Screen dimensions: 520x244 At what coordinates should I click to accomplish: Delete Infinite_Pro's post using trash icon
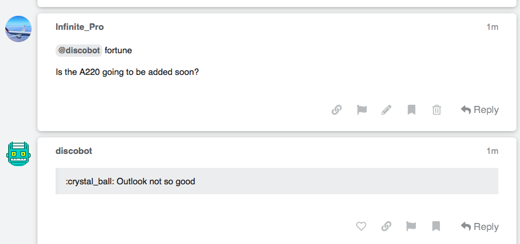436,109
